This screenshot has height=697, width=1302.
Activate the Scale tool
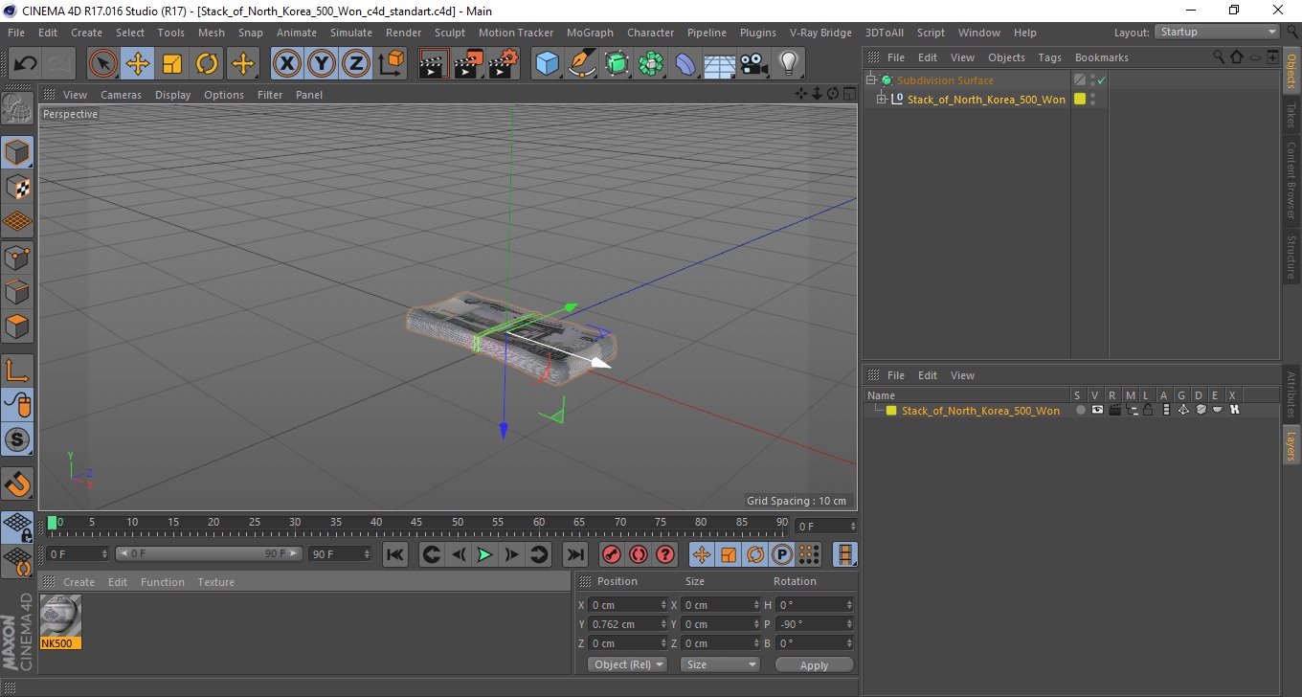[x=172, y=64]
